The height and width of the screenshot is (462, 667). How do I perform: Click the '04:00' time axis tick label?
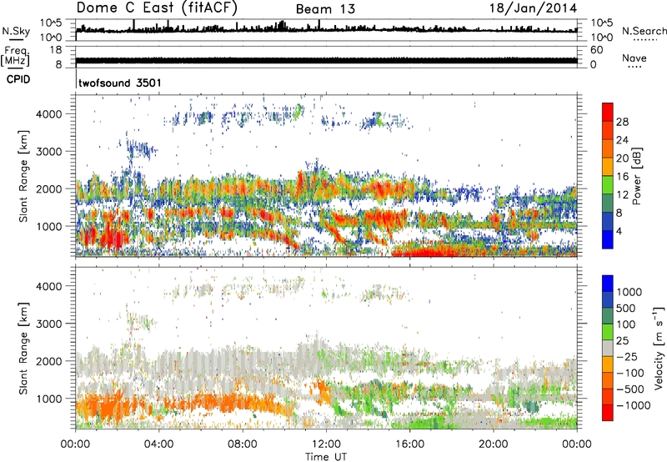point(158,444)
